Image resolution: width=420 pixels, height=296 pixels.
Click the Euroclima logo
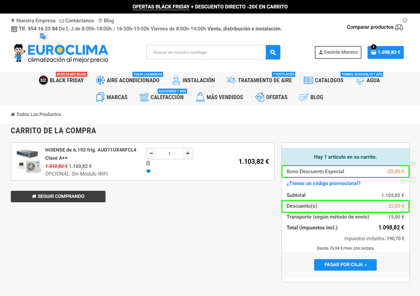(x=61, y=53)
